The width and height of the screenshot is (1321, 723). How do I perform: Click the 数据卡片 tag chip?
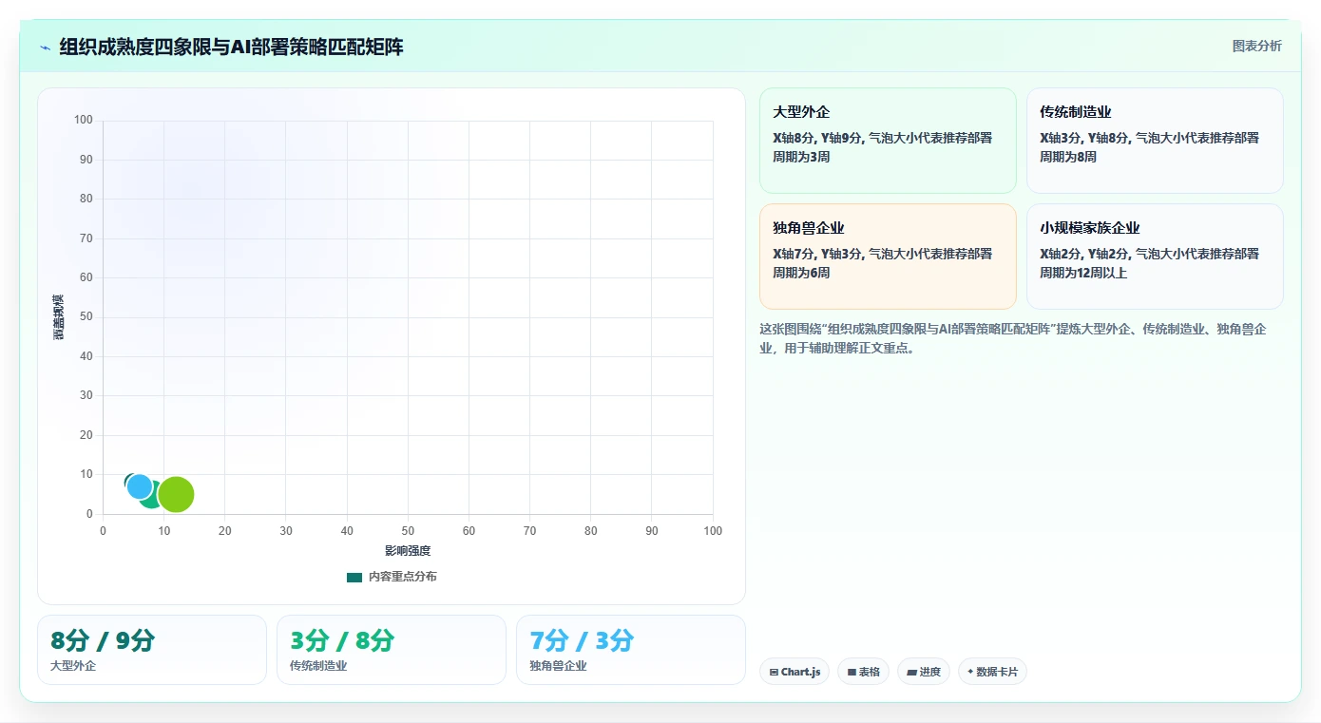tap(992, 672)
